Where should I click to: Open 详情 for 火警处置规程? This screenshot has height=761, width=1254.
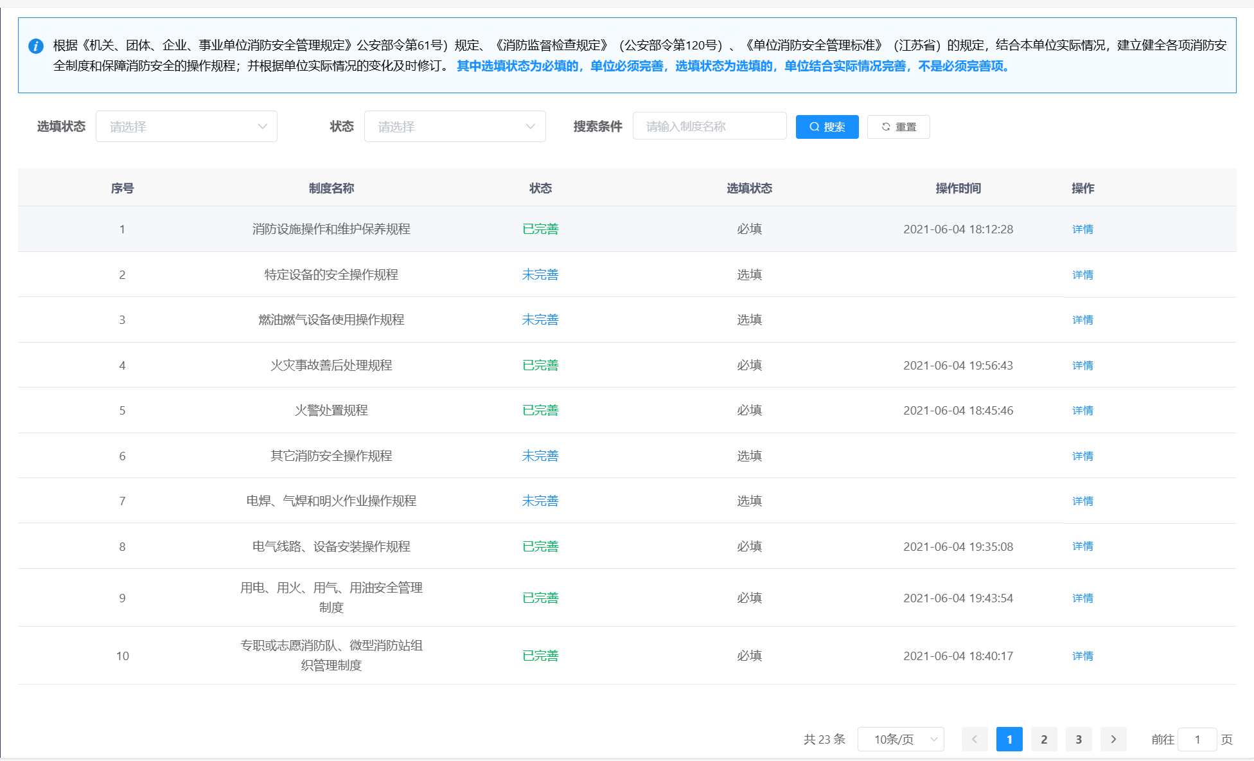coord(1082,410)
